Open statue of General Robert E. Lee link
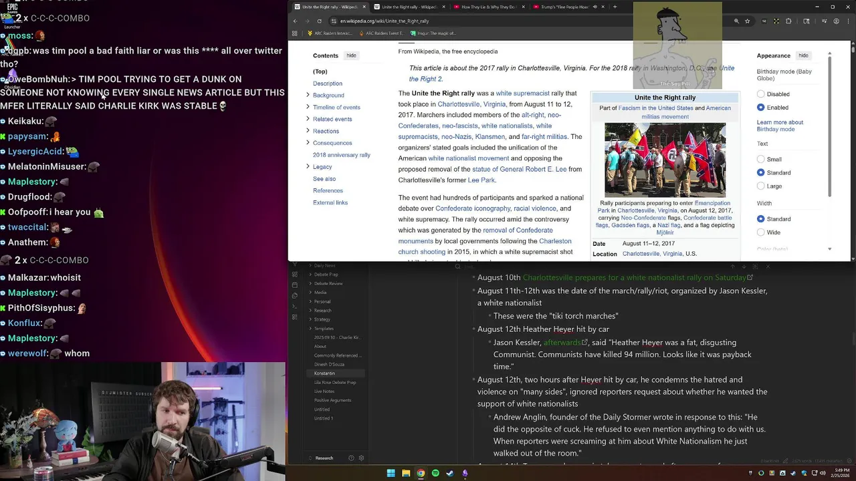The width and height of the screenshot is (856, 481). click(519, 169)
